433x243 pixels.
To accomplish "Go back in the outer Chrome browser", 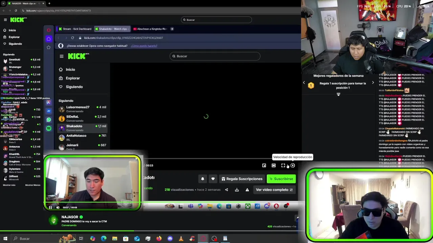I will pos(3,10).
